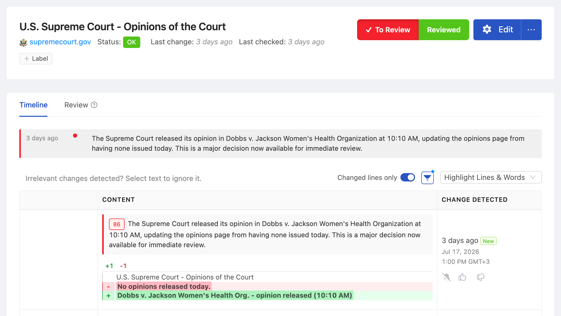Click the unchanged diff line 'U.S. Supreme Court - Opinions'

tap(185, 277)
